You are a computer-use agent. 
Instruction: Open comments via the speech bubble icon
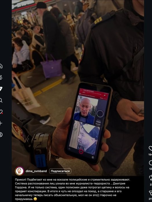(151, 163)
